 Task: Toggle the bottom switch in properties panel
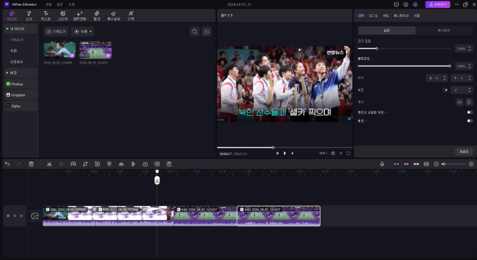(469, 121)
